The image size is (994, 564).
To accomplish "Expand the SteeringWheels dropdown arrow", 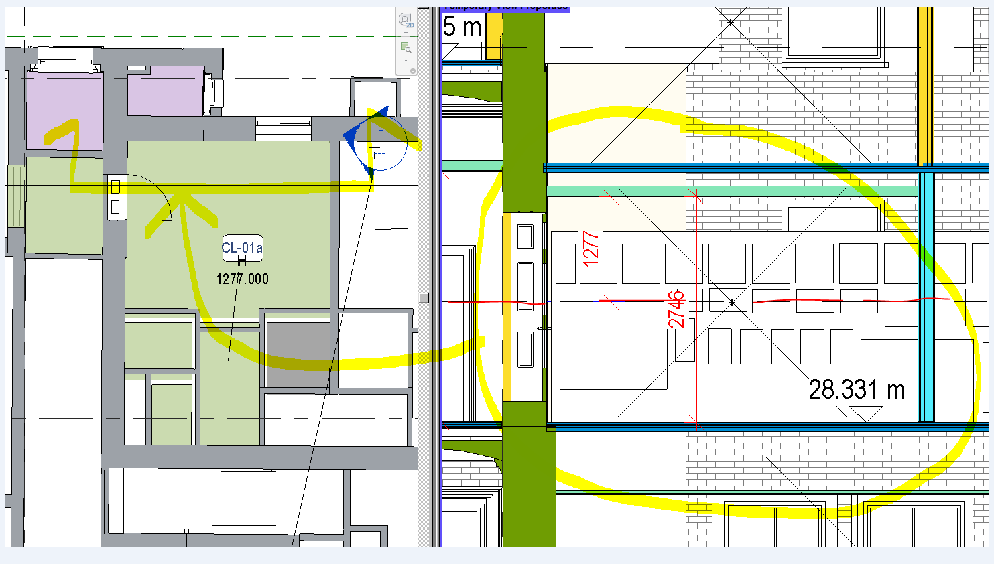I will pyautogui.click(x=406, y=32).
